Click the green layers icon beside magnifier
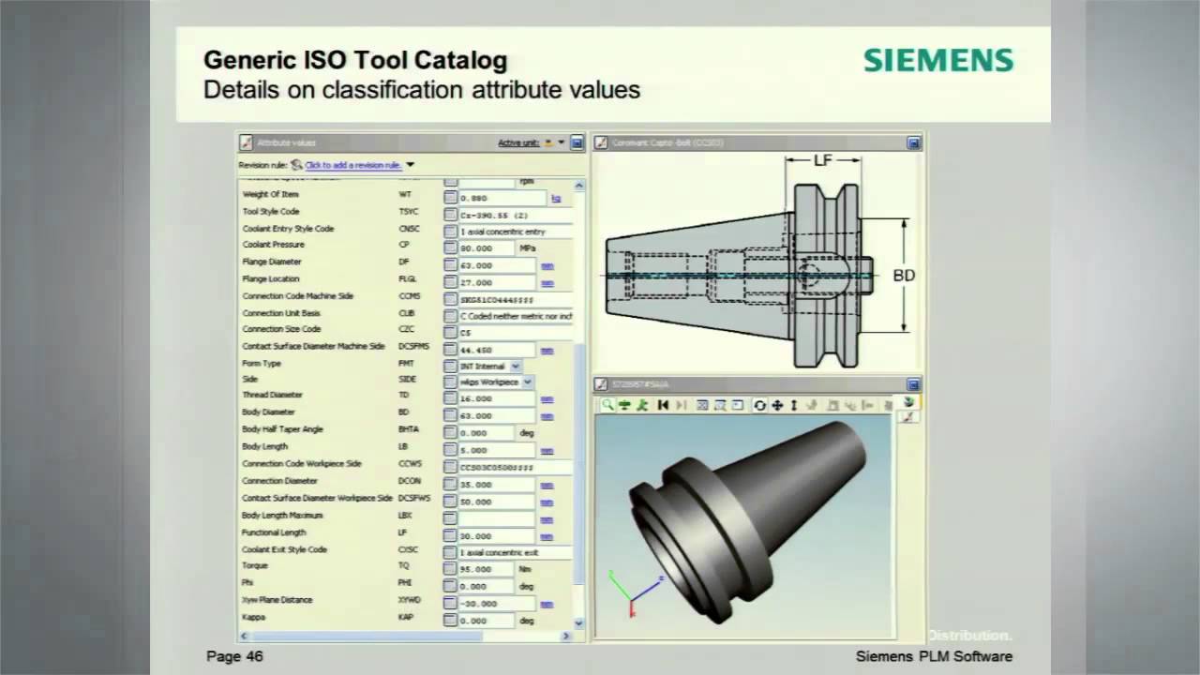 pos(624,405)
